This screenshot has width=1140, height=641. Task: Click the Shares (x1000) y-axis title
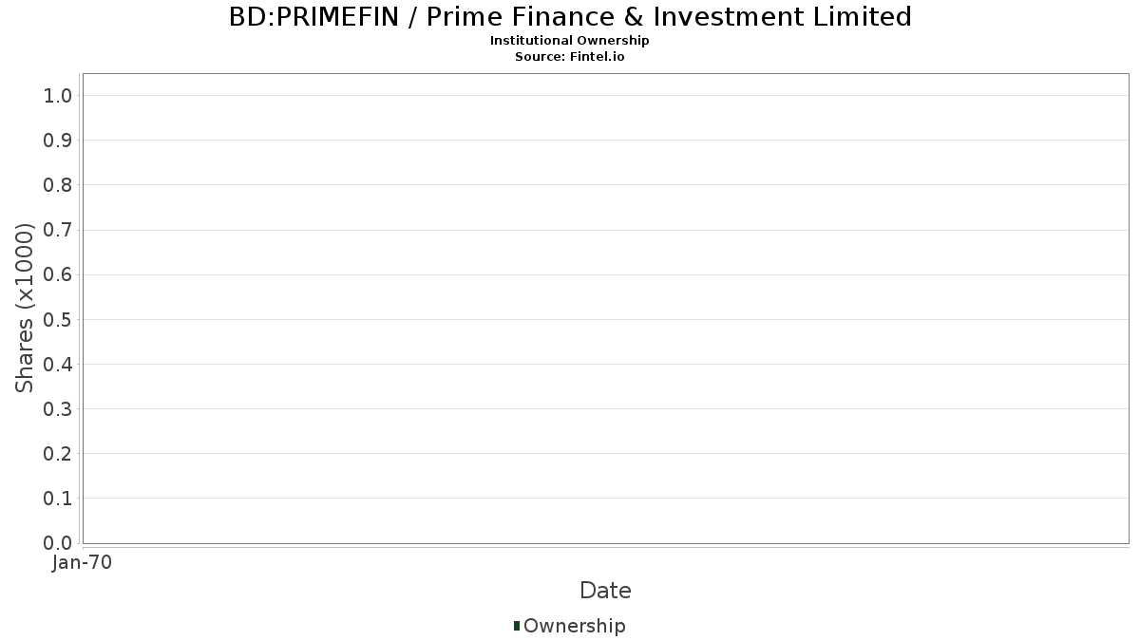pos(25,308)
